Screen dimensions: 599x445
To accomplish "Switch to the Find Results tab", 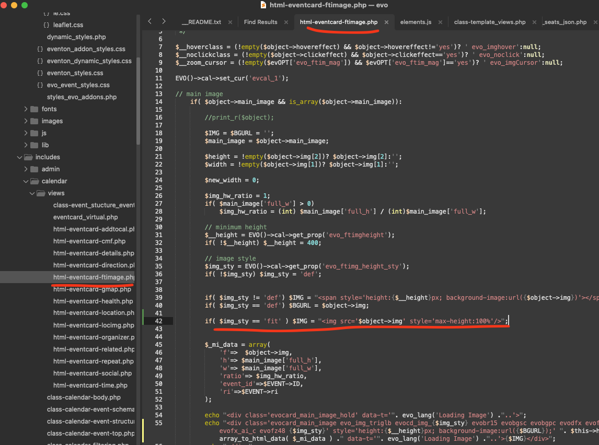I will pos(260,22).
